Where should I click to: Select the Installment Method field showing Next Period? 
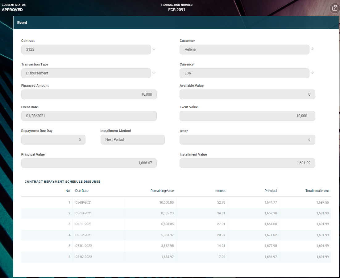[132, 140]
